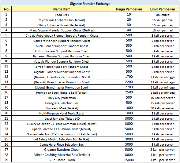The height and width of the screenshot is (163, 180).
Task: Click Hourglass Selection Box cell
Action: click(62, 103)
